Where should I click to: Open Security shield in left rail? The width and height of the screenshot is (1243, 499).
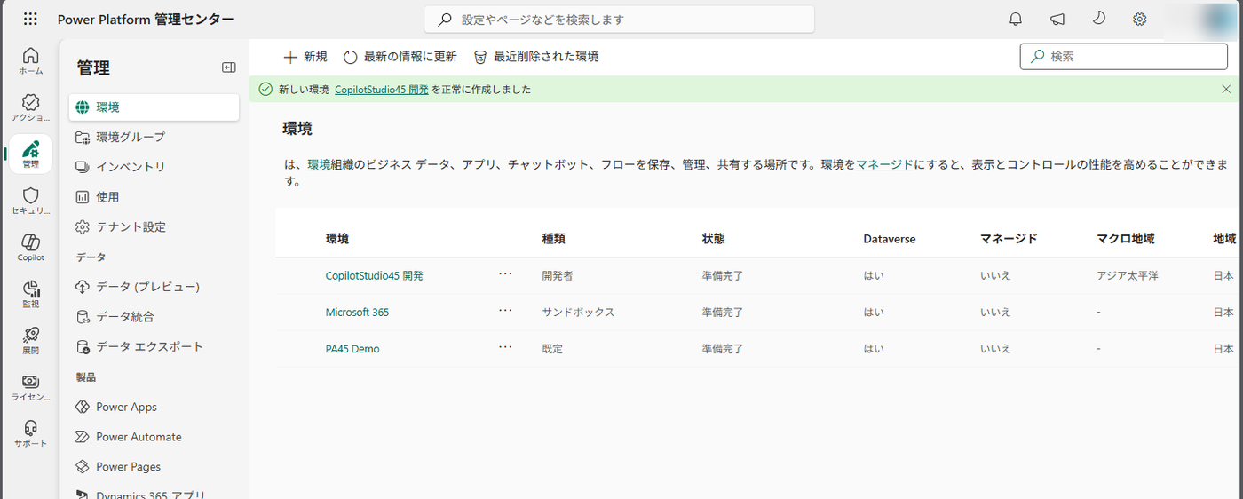[x=30, y=201]
